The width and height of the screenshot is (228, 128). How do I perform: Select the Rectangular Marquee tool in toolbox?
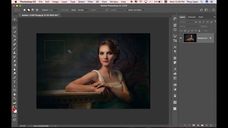14,23
